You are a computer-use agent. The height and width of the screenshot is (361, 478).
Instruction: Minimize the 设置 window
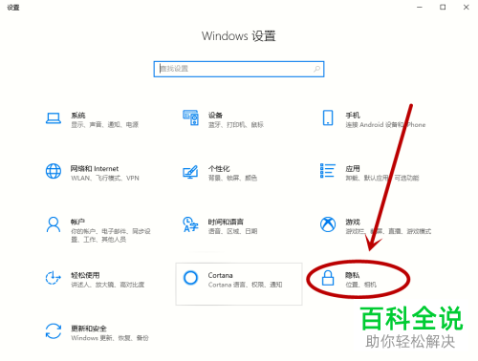tap(420, 7)
